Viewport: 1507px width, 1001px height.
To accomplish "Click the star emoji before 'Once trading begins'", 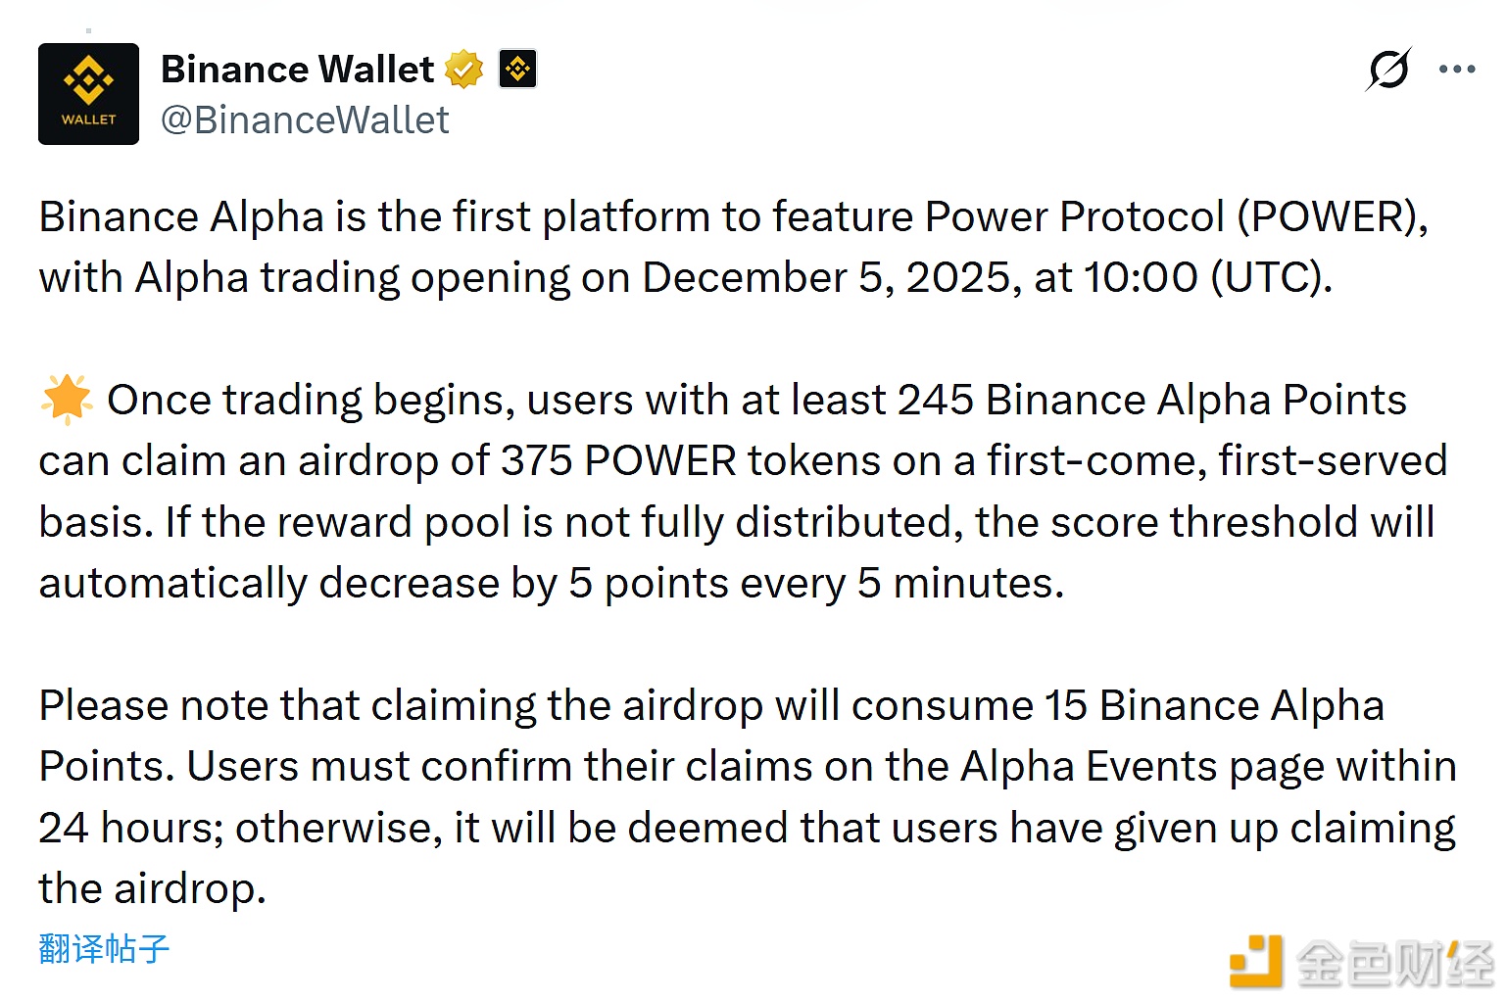I will [67, 400].
